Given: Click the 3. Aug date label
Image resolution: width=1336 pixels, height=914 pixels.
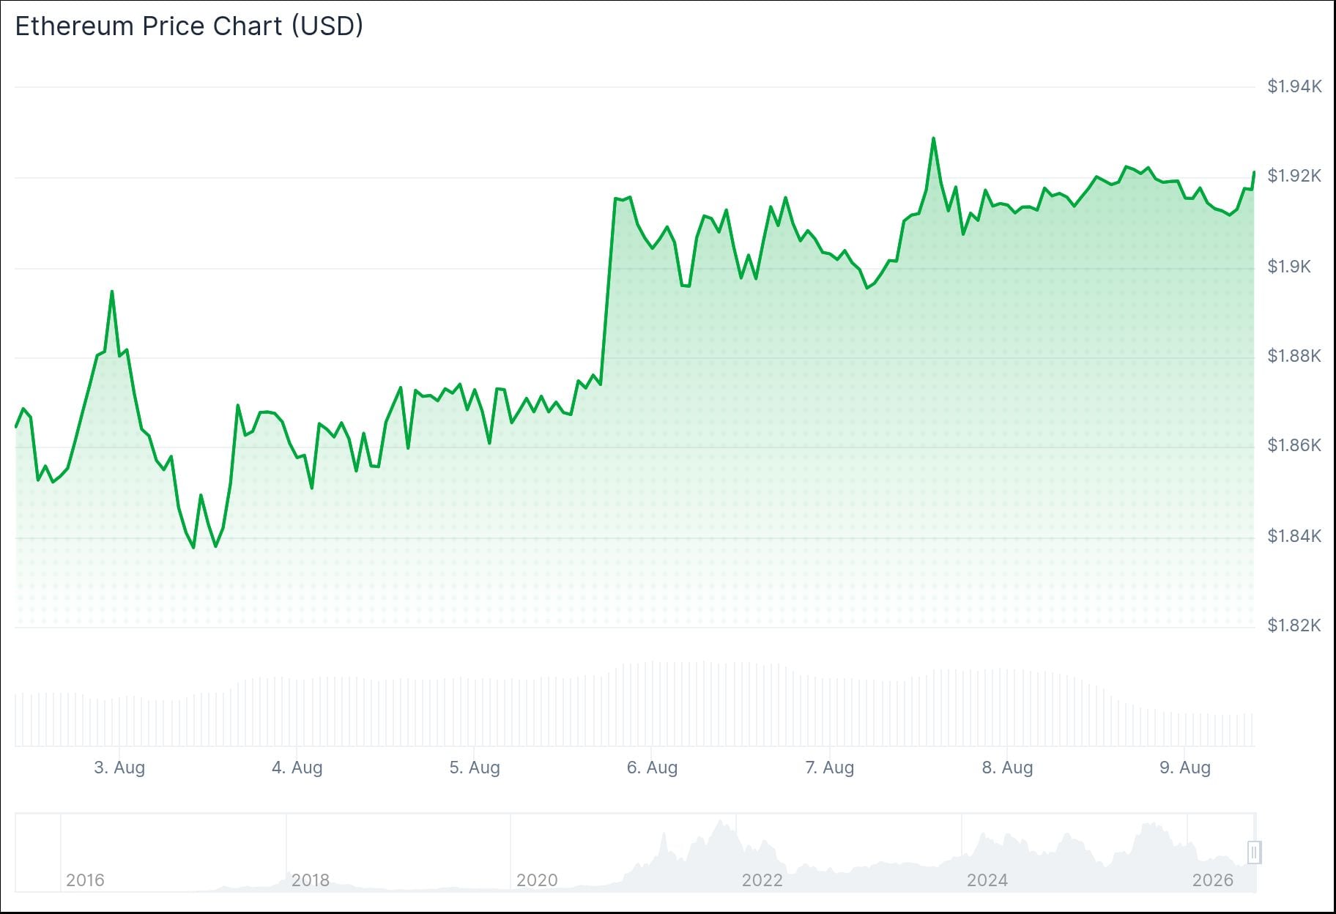Looking at the screenshot, I should 119,768.
